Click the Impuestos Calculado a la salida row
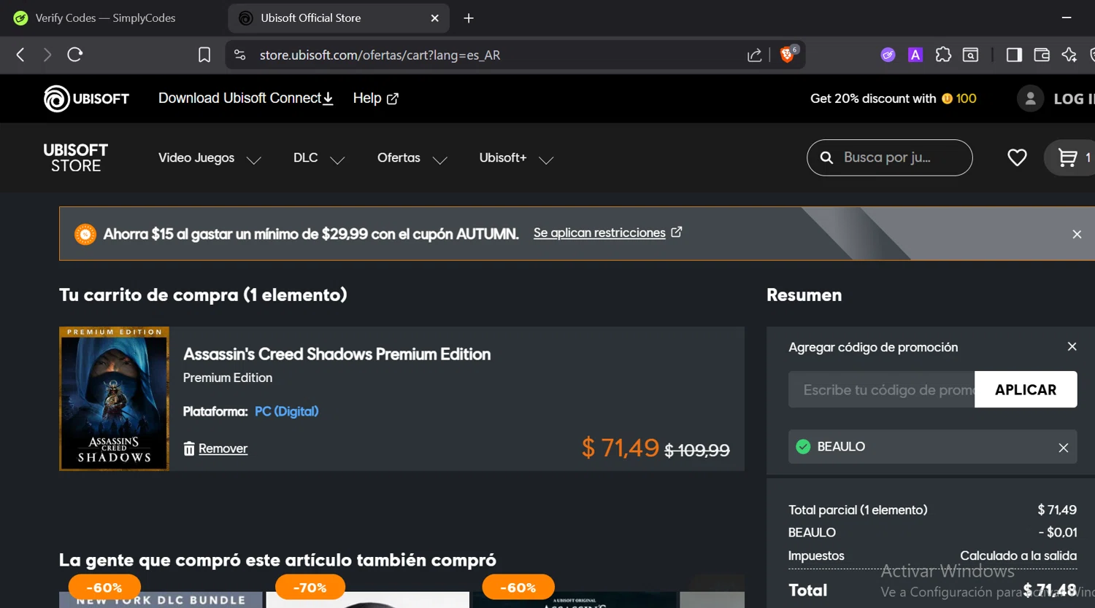Viewport: 1095px width, 608px height. [932, 556]
